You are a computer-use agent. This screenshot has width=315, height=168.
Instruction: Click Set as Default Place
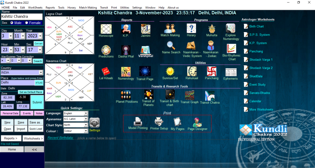tap(31, 92)
